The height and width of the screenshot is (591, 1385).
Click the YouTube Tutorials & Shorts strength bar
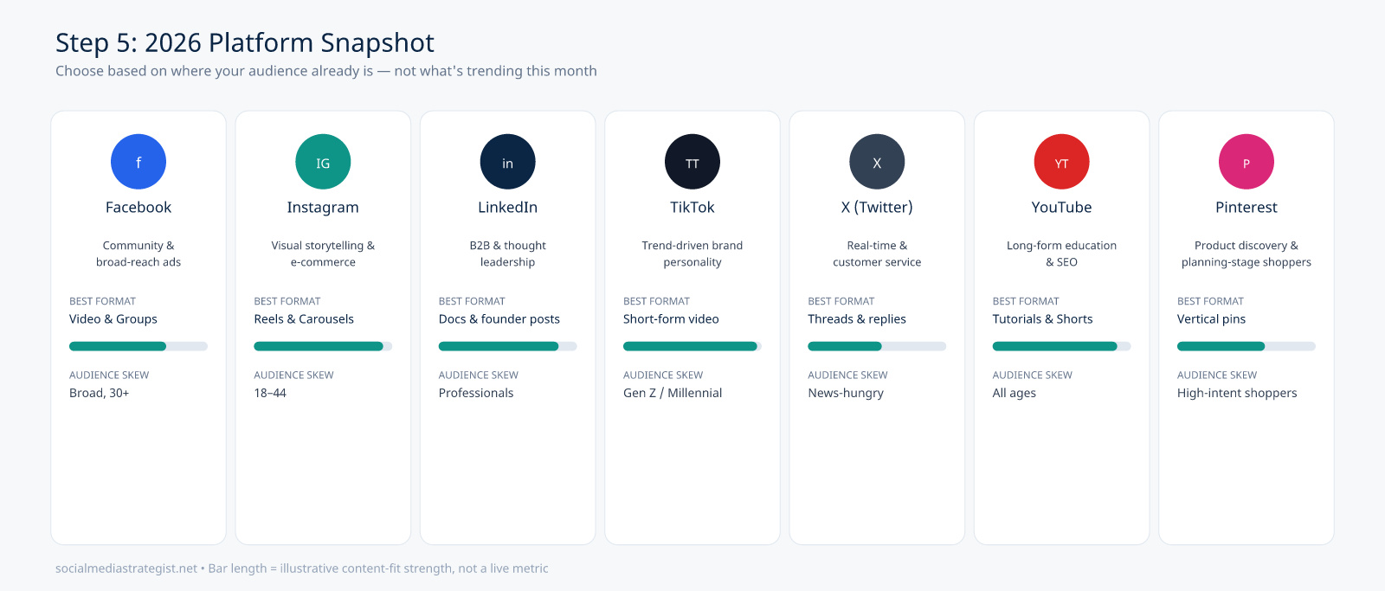click(x=1062, y=346)
